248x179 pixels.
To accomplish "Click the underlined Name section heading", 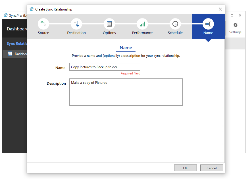I will point(126,48).
